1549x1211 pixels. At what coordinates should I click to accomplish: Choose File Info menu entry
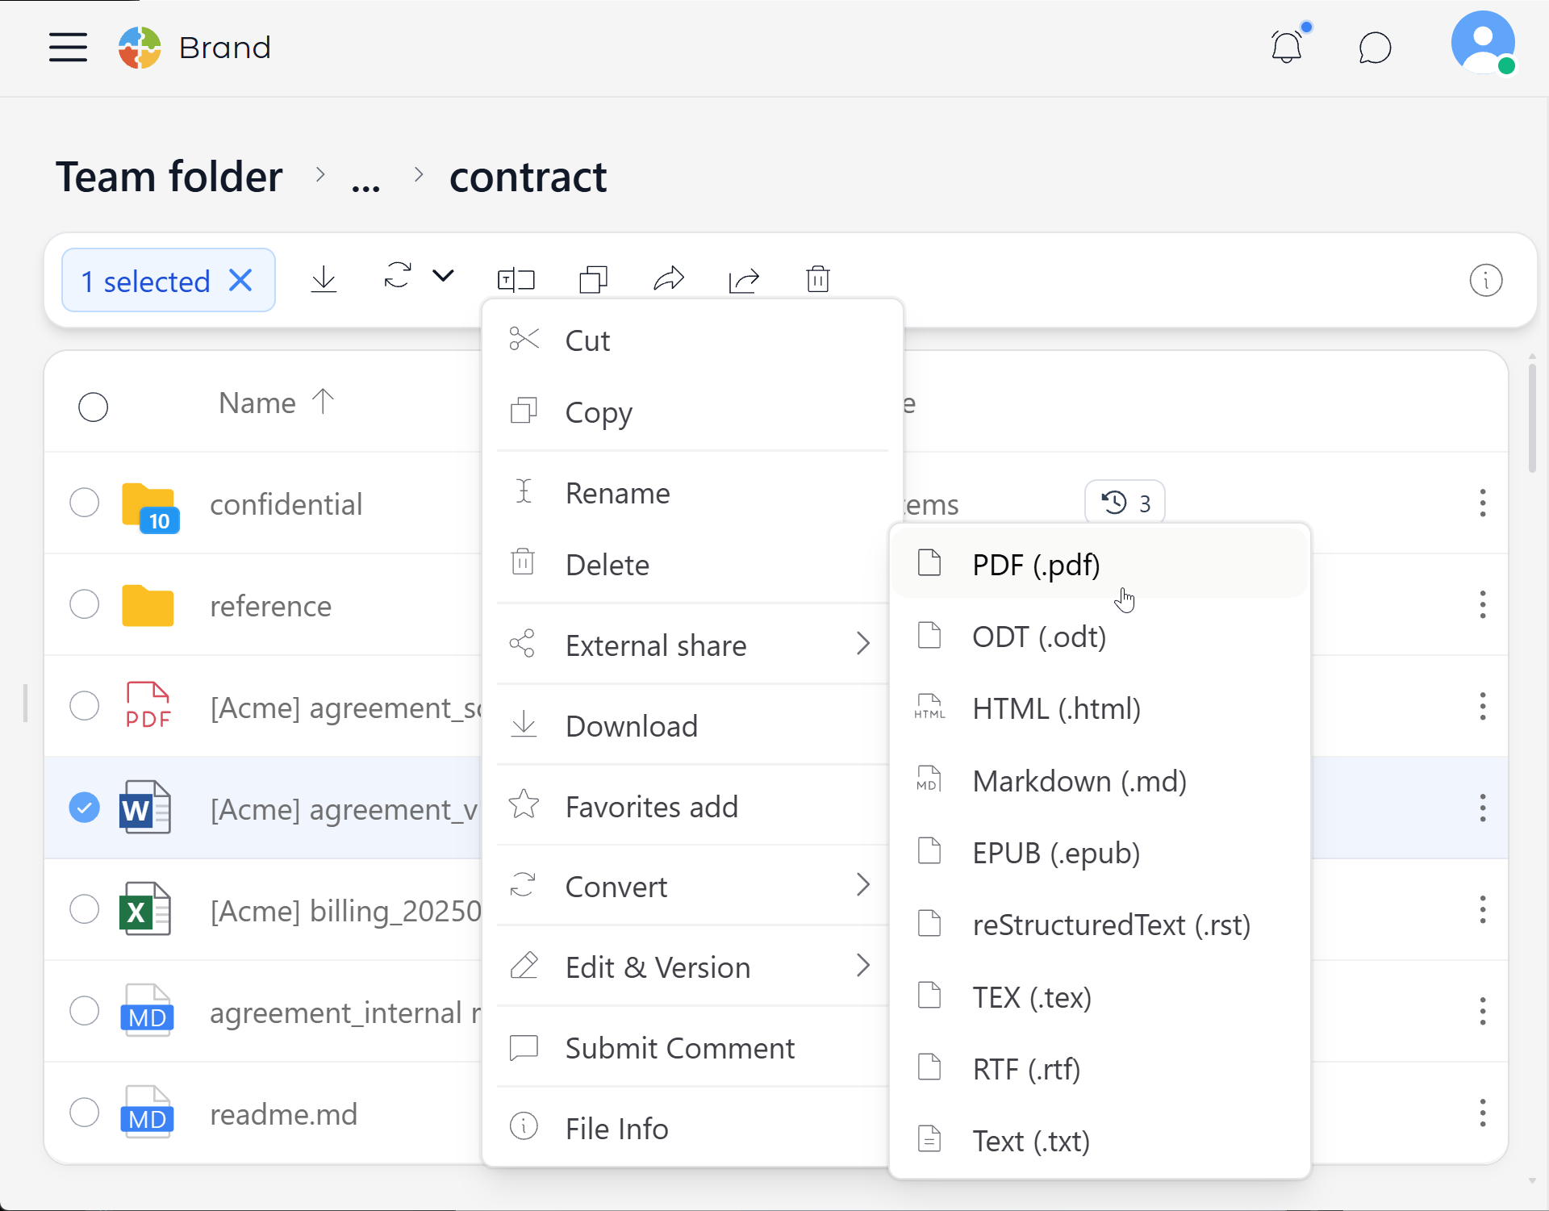[x=692, y=1129]
